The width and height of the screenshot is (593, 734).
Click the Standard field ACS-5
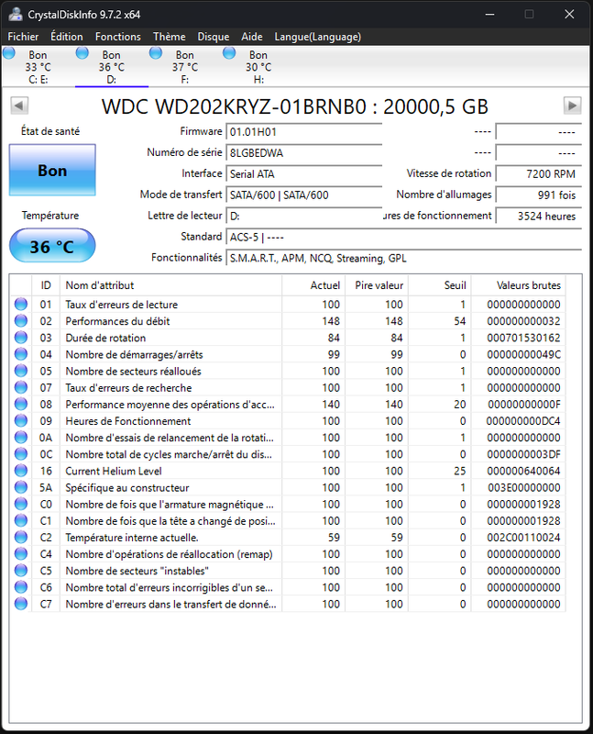(403, 238)
